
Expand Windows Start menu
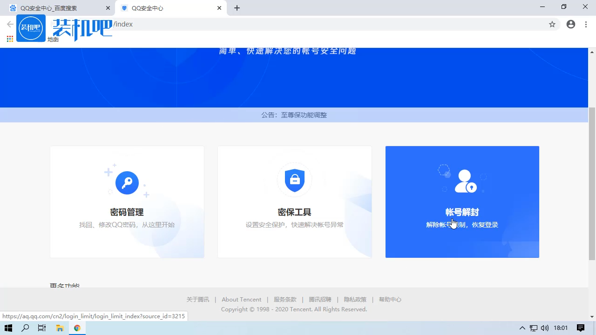click(x=8, y=328)
